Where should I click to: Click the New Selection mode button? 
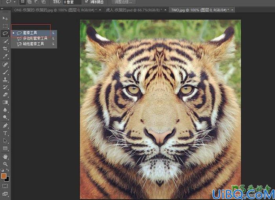[x=22, y=2]
